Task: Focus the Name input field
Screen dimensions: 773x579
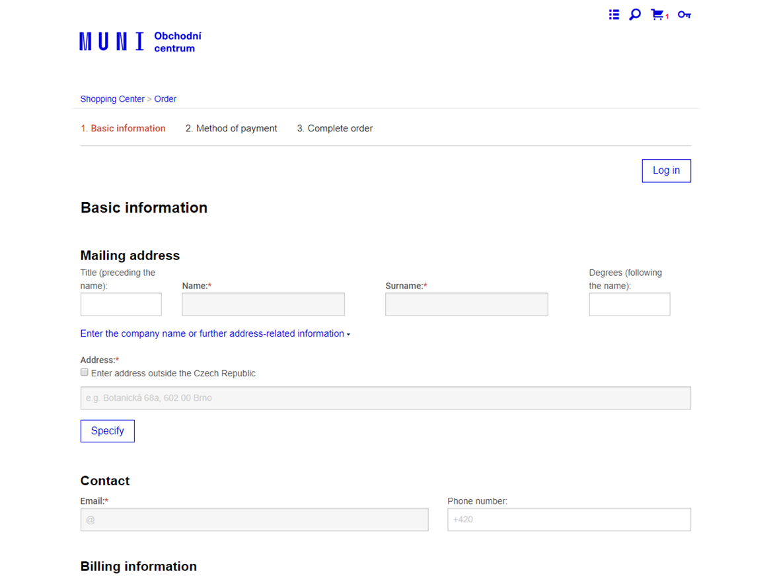Action: pyautogui.click(x=263, y=304)
